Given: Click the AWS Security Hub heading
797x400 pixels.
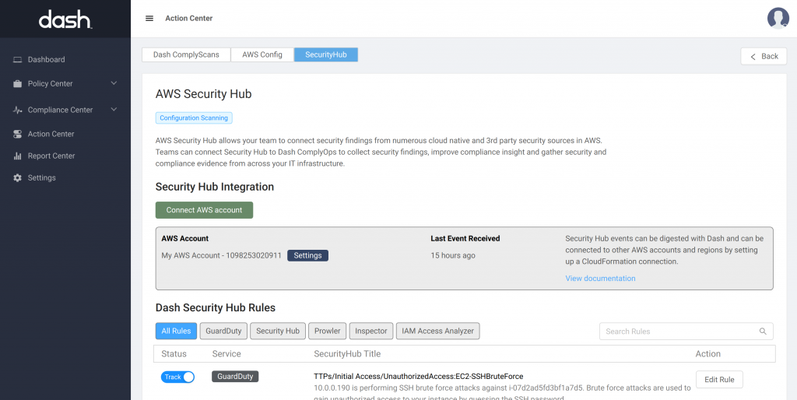Looking at the screenshot, I should tap(203, 94).
